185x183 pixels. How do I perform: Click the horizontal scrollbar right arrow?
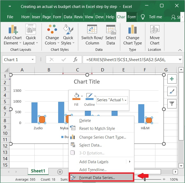click(x=175, y=172)
